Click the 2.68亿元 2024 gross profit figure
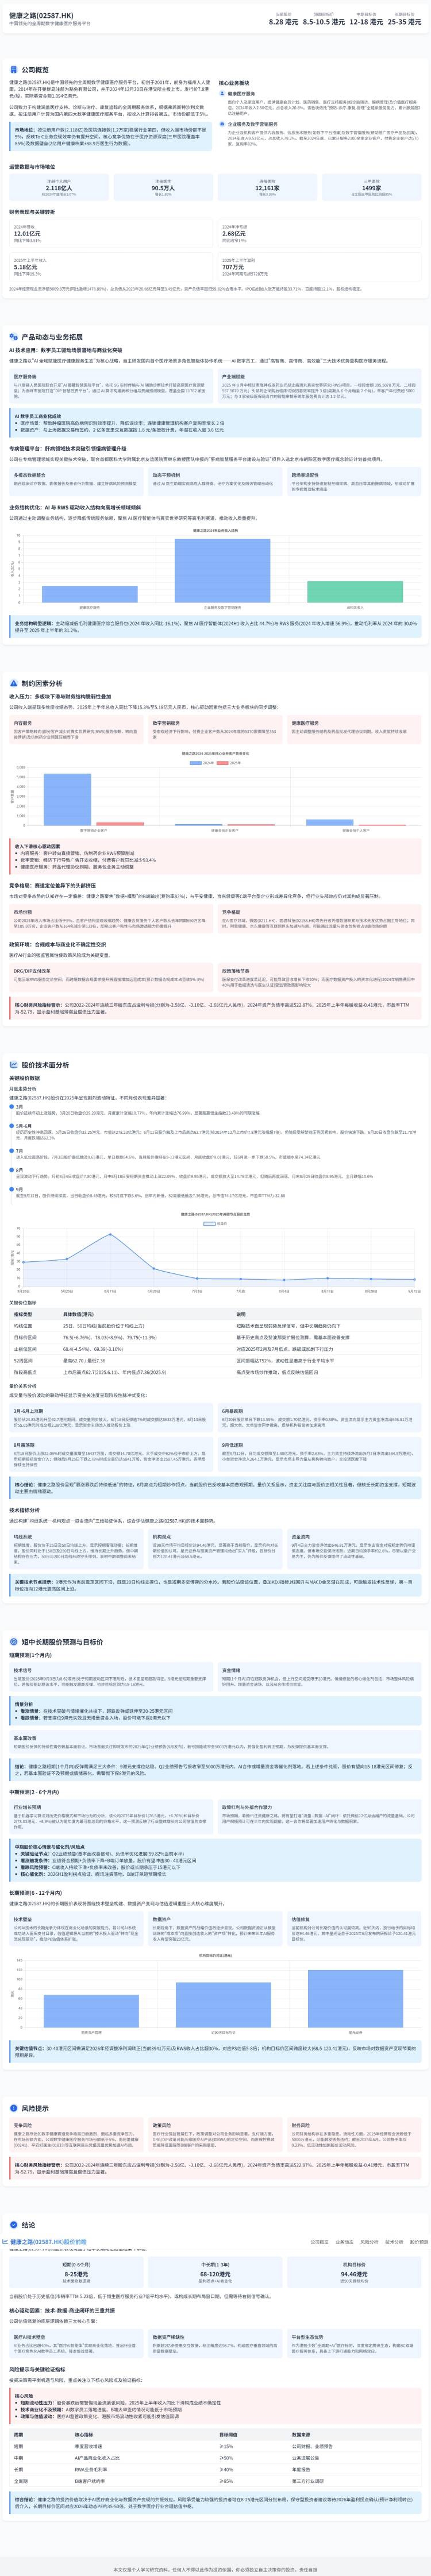431x2576 pixels. 234,234
